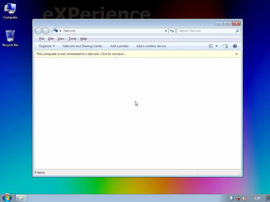
Task: Expand the address bar breadcrumb arrow before Network
Action: [x=61, y=31]
